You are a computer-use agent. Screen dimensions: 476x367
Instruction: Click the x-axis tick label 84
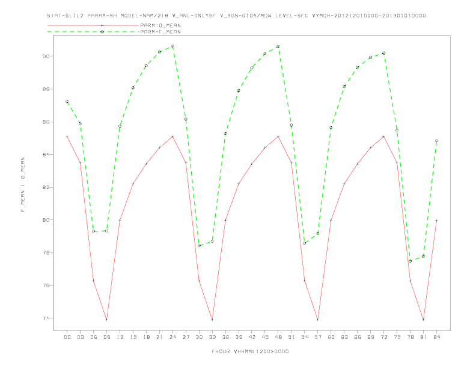point(436,337)
